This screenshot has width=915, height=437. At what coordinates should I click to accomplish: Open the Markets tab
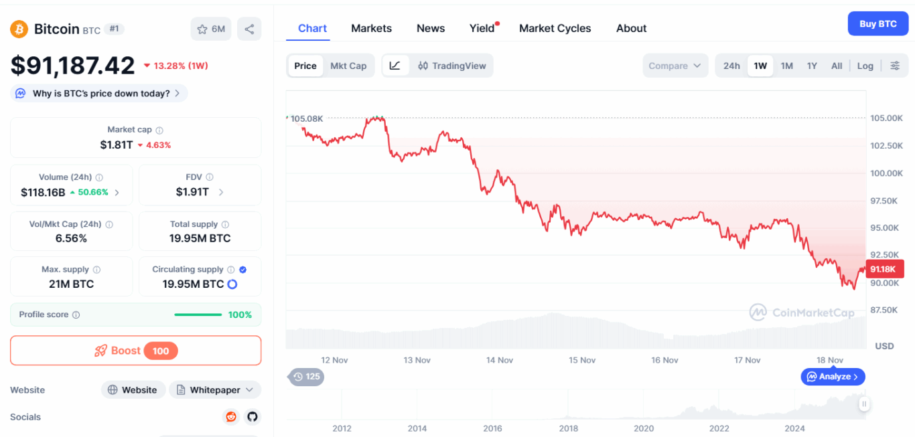[x=371, y=28]
